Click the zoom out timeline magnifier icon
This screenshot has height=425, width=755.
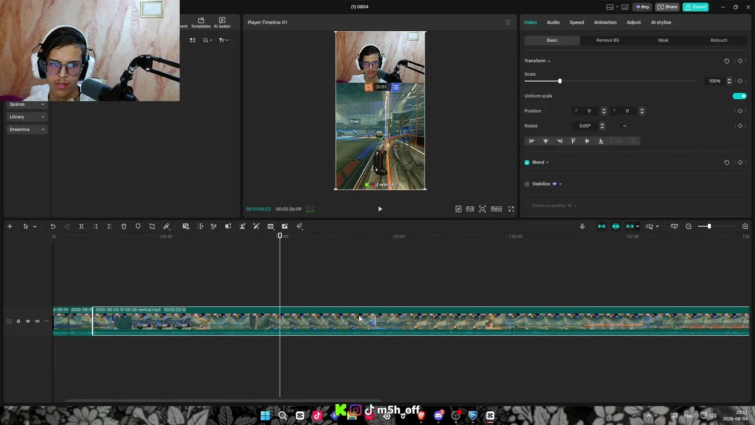(688, 226)
